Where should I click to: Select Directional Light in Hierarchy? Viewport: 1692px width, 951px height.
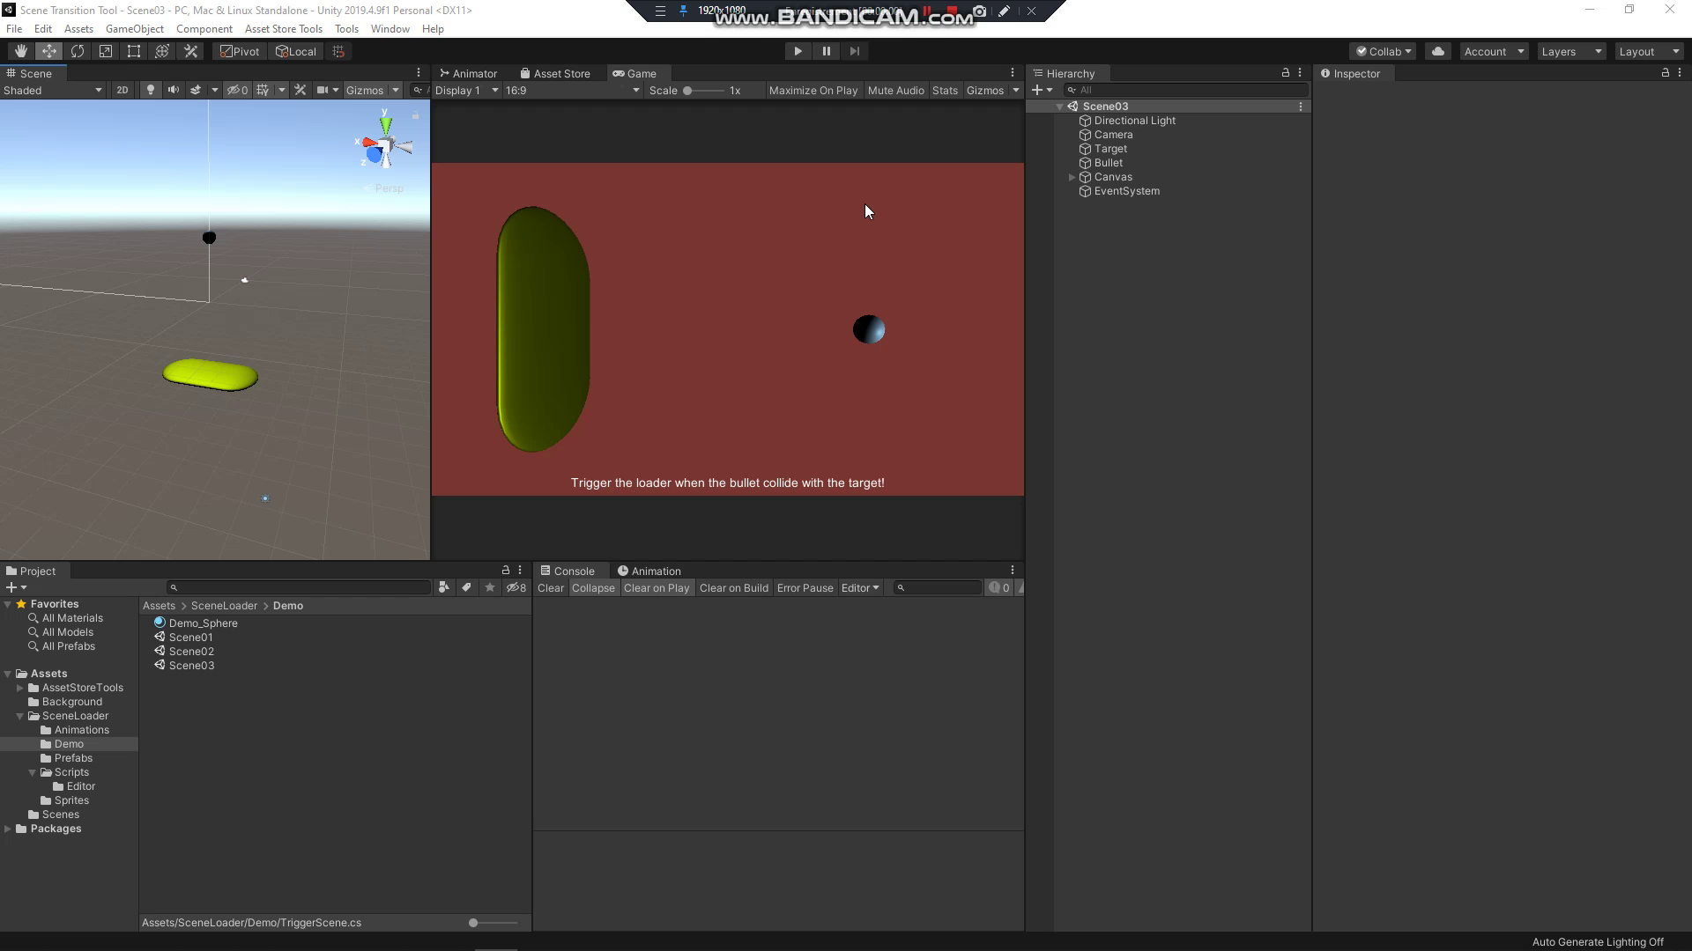point(1134,121)
